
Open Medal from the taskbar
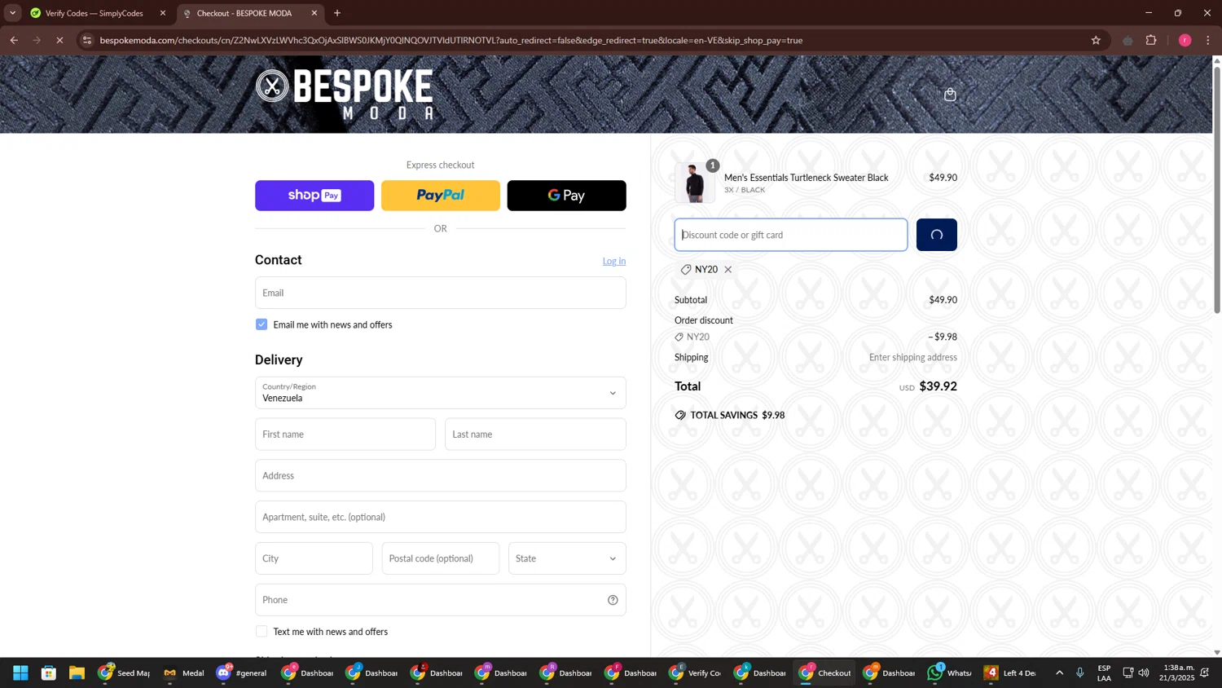pyautogui.click(x=184, y=673)
